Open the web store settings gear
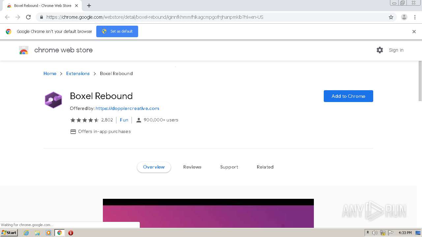The width and height of the screenshot is (422, 237). point(380,50)
